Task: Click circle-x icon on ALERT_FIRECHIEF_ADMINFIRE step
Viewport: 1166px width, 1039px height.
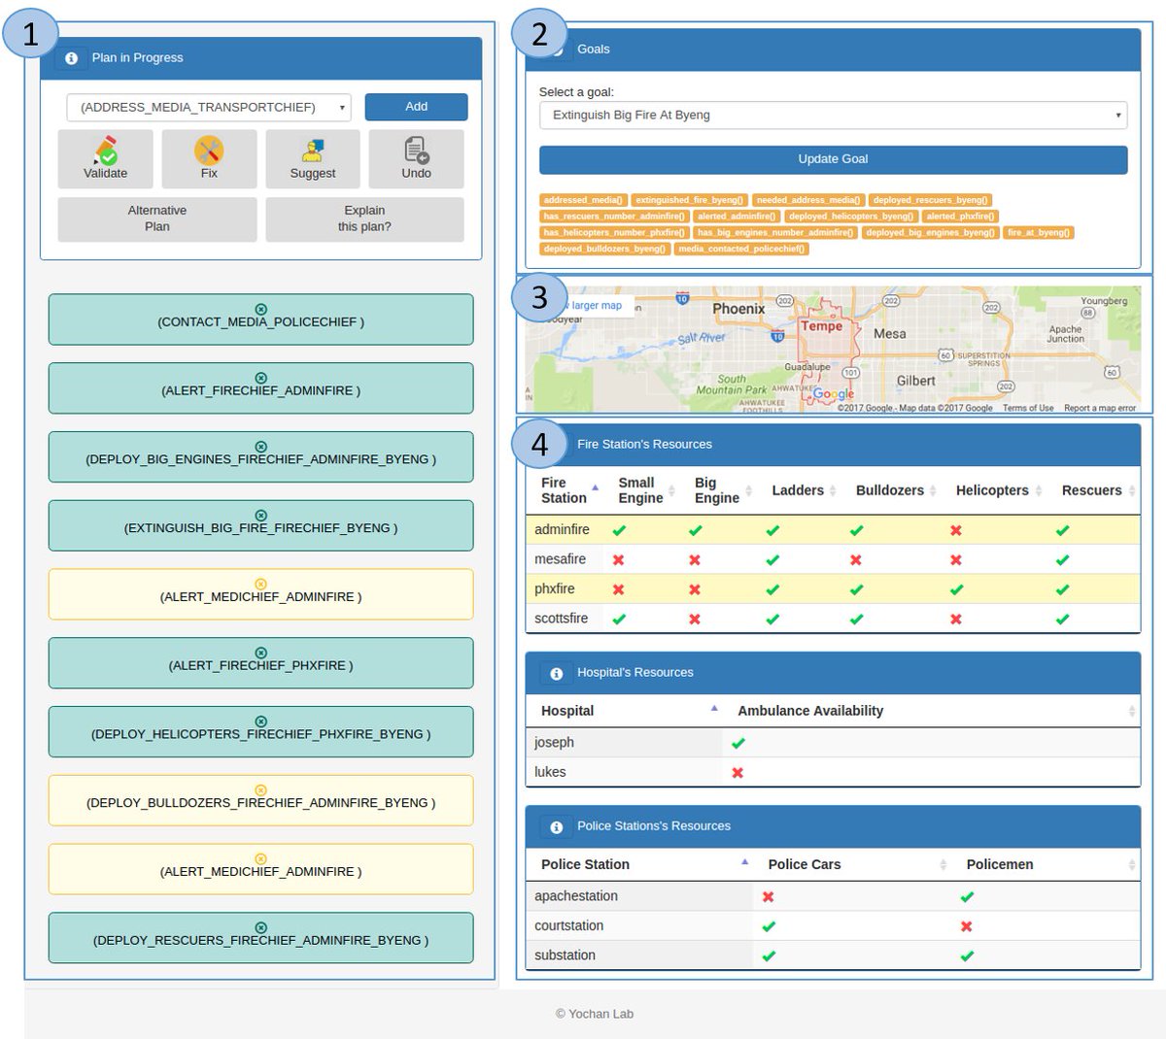Action: click(x=260, y=378)
